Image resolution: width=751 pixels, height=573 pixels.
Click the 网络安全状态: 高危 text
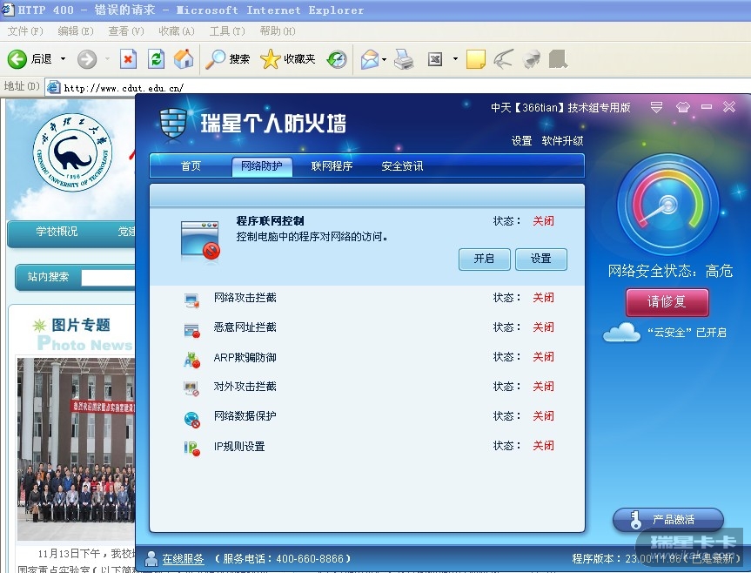click(670, 271)
